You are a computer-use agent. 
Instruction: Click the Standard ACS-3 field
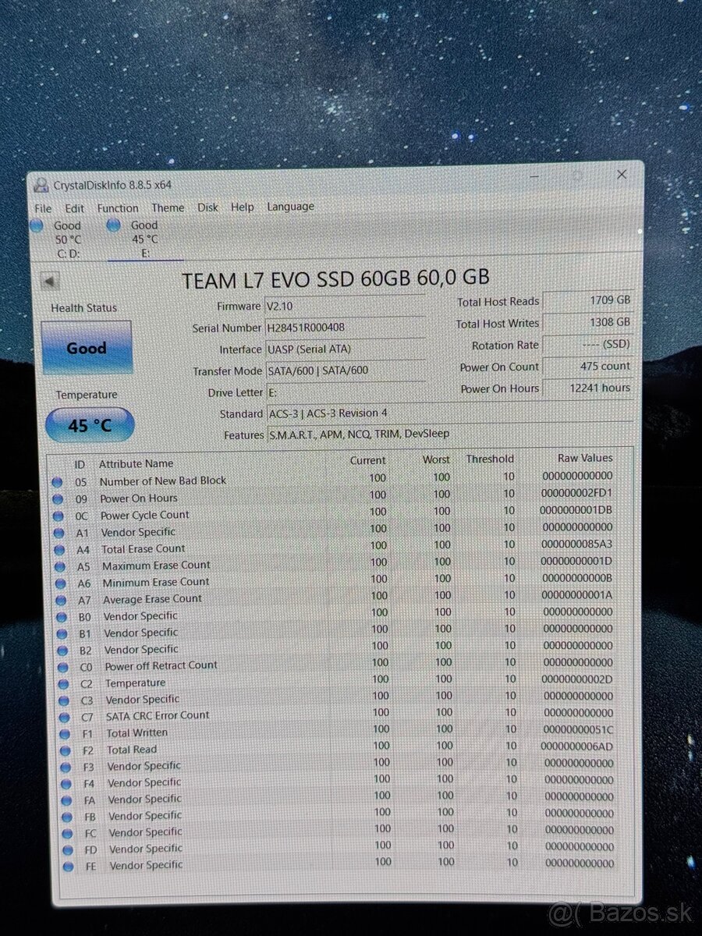(x=448, y=413)
